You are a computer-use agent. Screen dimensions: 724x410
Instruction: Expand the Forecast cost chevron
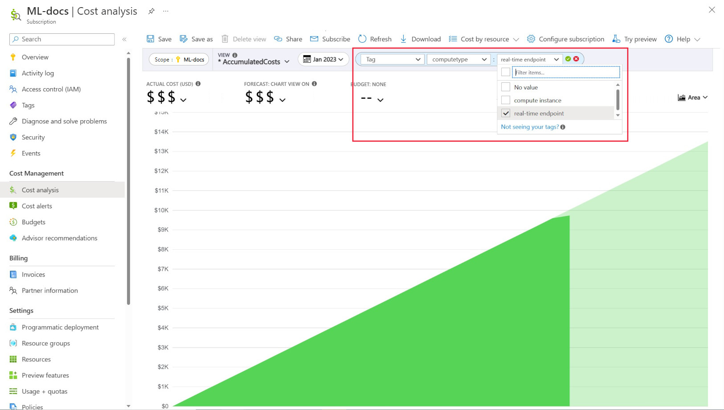click(282, 100)
